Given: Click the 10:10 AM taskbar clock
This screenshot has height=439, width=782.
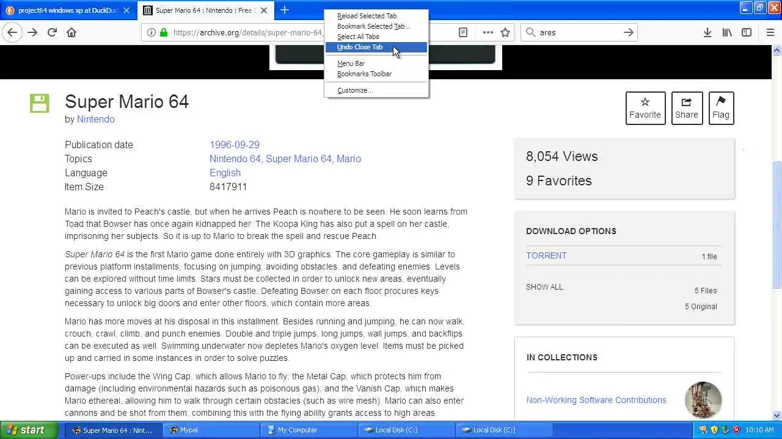Looking at the screenshot, I should pos(760,430).
